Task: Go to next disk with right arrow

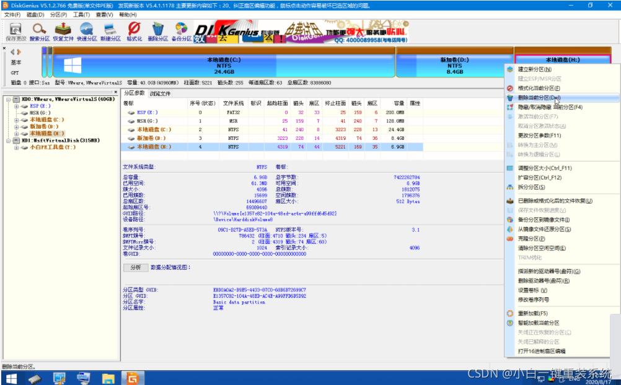Action: click(19, 52)
